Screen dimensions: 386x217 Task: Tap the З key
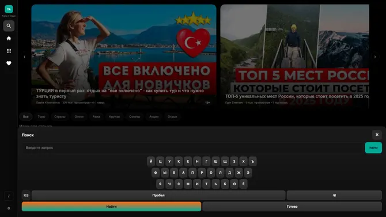pos(234,162)
